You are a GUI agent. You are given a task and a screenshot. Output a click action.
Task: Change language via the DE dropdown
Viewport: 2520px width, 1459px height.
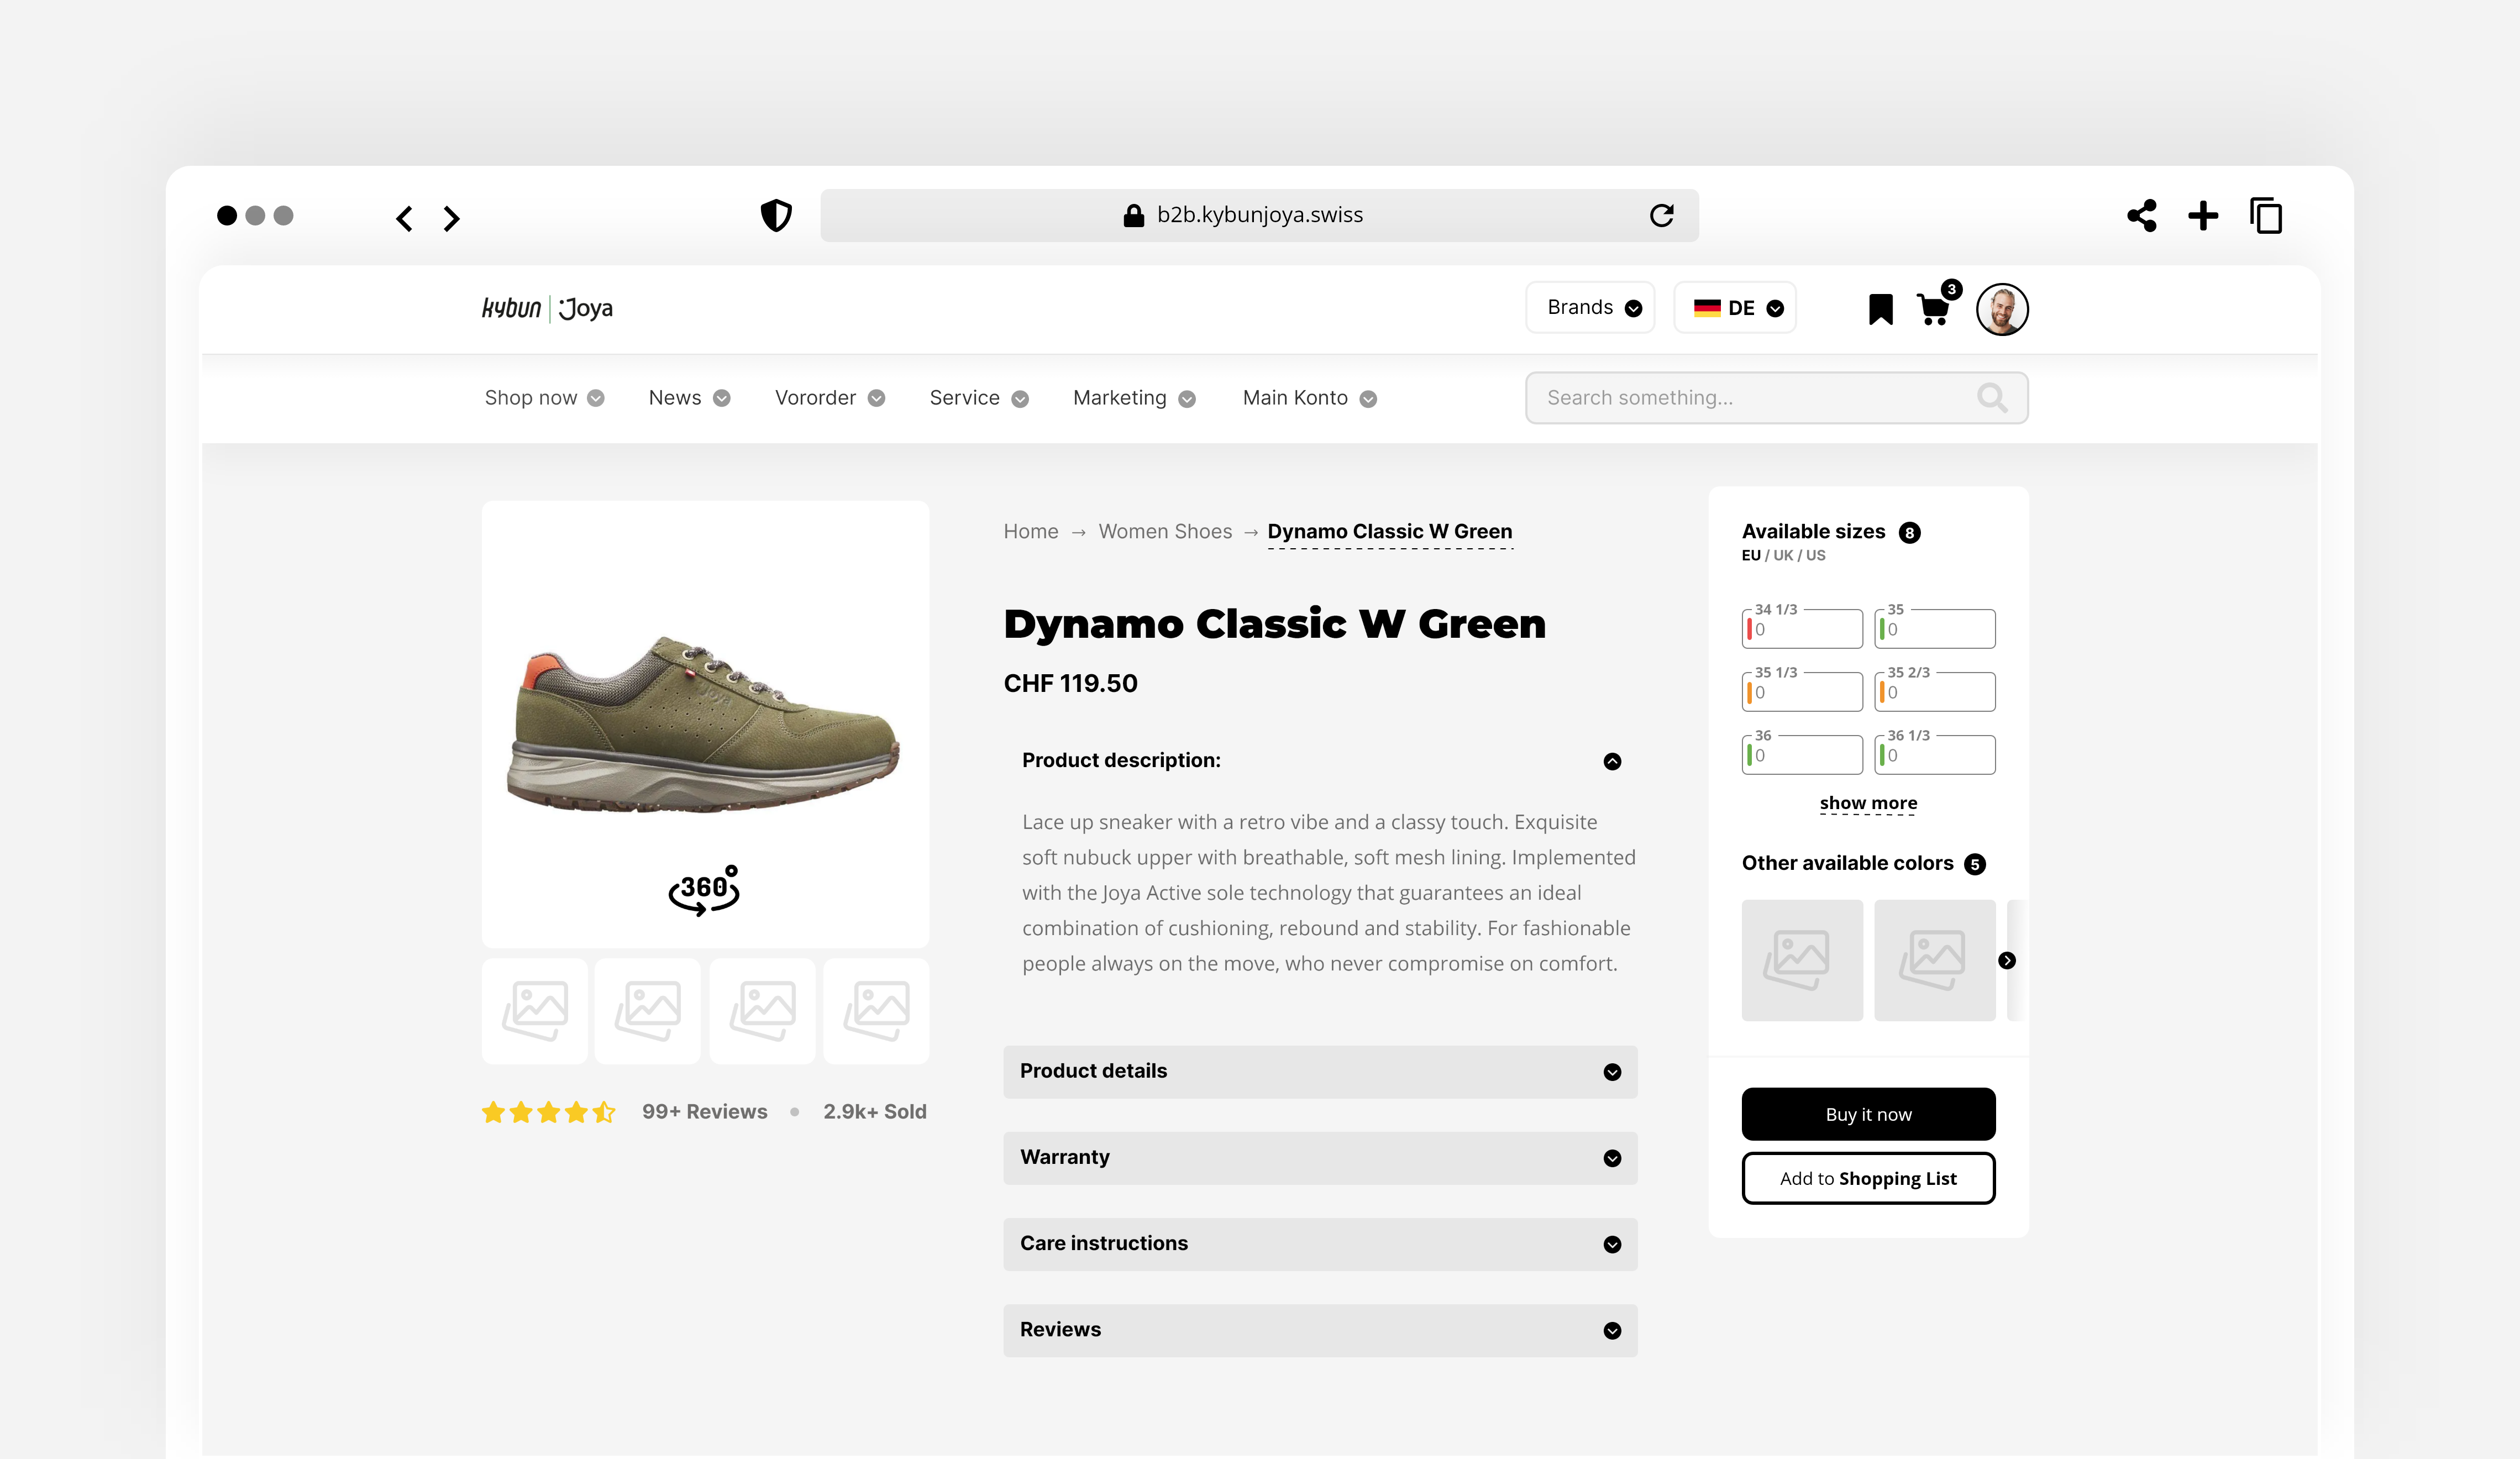[1735, 307]
